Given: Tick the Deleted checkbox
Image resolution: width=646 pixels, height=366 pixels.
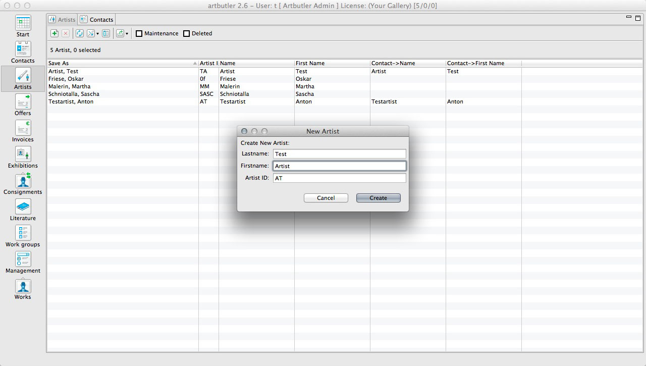Looking at the screenshot, I should (x=186, y=34).
